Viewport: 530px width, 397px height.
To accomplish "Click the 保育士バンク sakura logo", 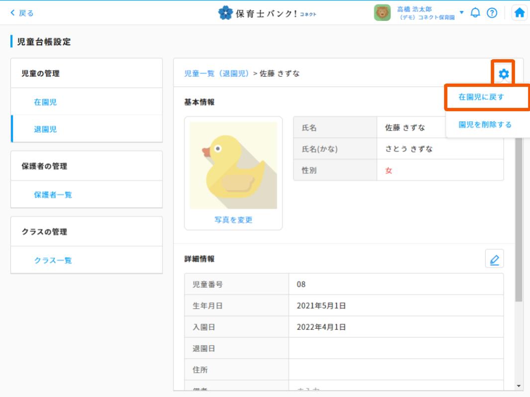I will 227,13.
